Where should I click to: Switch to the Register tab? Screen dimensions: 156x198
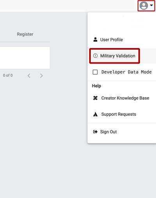25,34
